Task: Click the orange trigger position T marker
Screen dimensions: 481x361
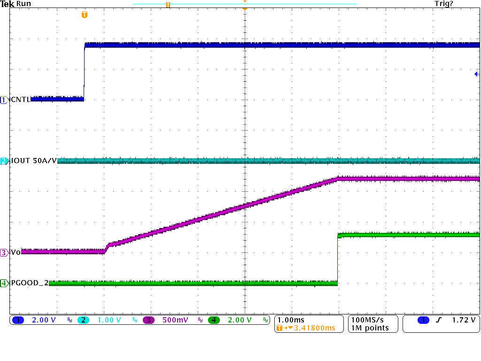Action: click(x=84, y=15)
